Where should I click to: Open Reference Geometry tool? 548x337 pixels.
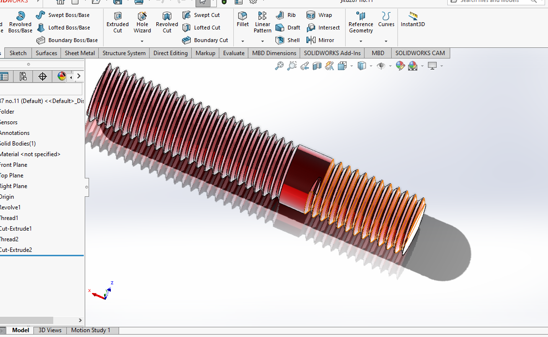pyautogui.click(x=361, y=22)
